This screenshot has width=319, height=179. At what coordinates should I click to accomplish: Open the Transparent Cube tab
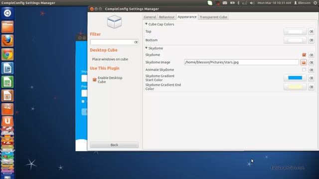click(213, 17)
